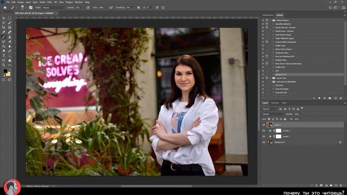Viewport: 347px width, 195px height.
Task: Select the Frame tool
Action: [10, 28]
